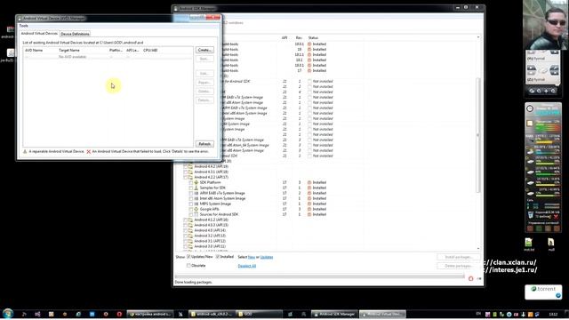
Task: Click the torrent desktop gadget
Action: (543, 292)
